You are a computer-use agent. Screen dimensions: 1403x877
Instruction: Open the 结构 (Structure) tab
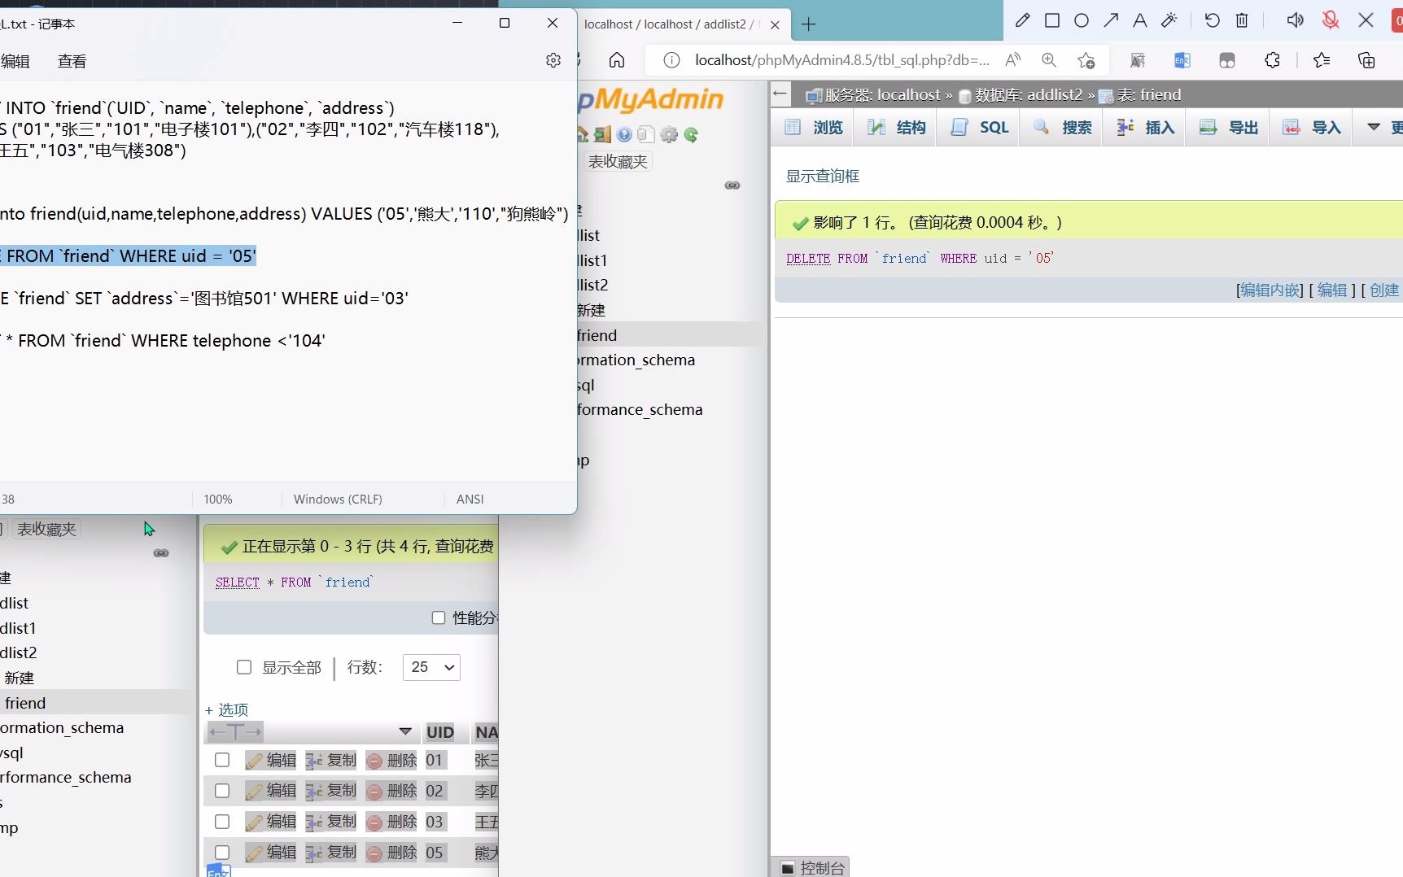click(x=897, y=128)
